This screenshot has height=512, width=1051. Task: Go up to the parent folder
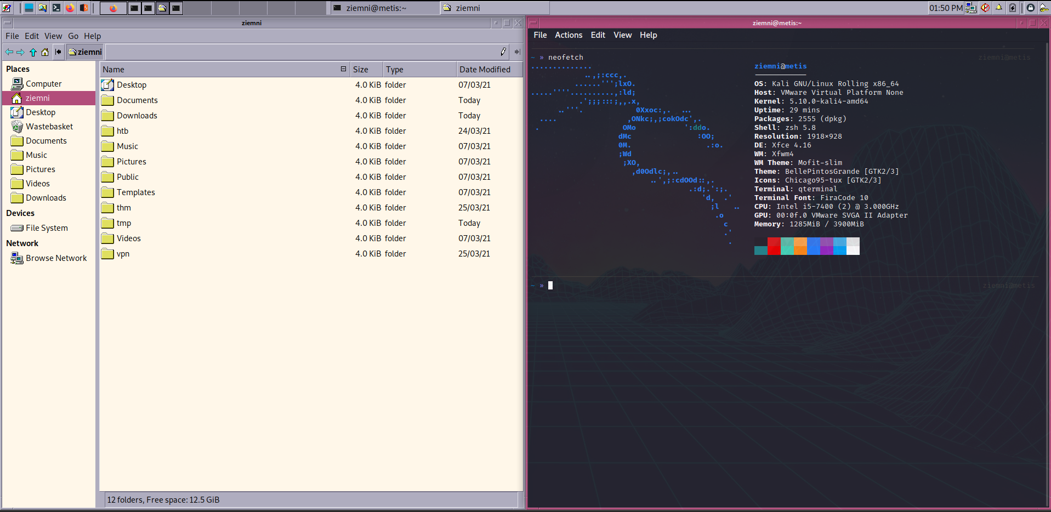pos(33,52)
